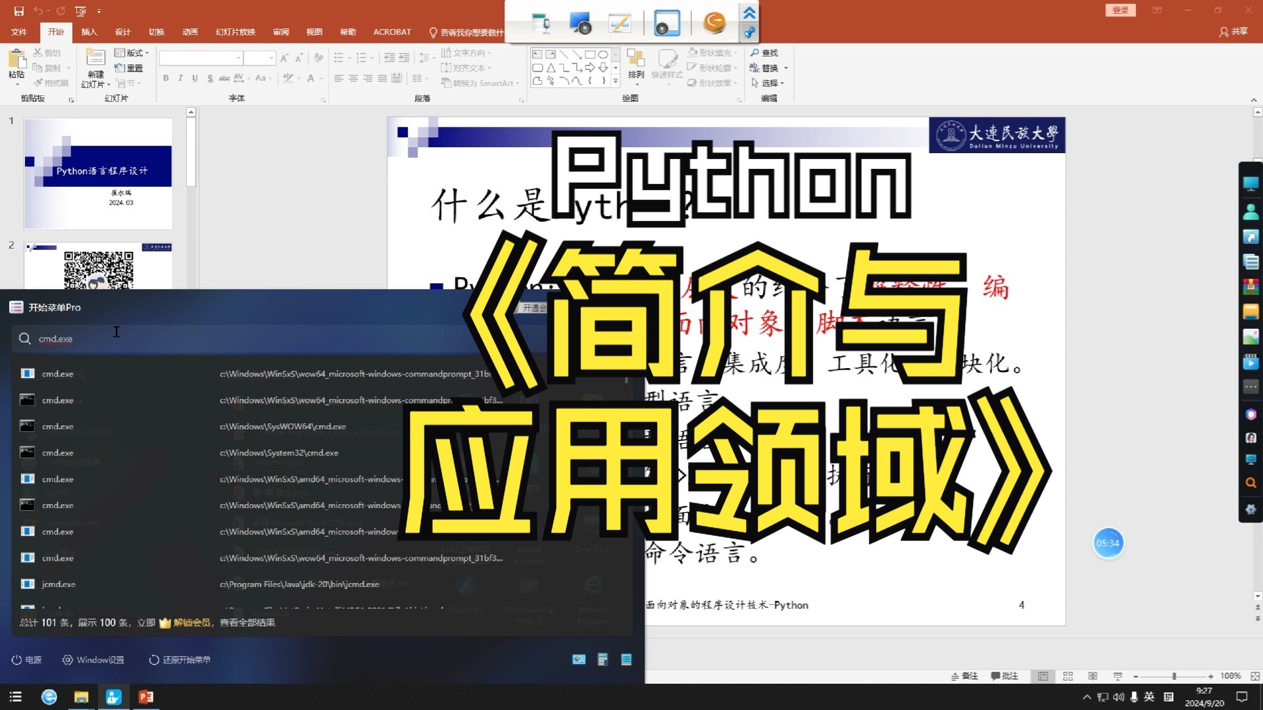Toggle the Notes (备注) pane

click(x=964, y=676)
